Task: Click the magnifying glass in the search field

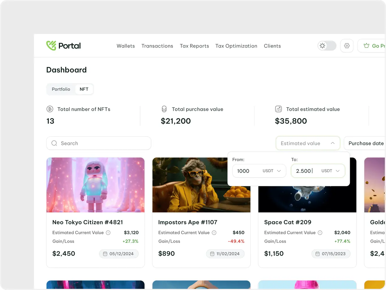Action: tap(54, 143)
